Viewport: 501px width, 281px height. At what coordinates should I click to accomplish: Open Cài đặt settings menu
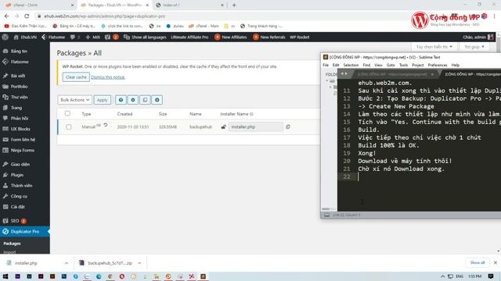tap(17, 207)
